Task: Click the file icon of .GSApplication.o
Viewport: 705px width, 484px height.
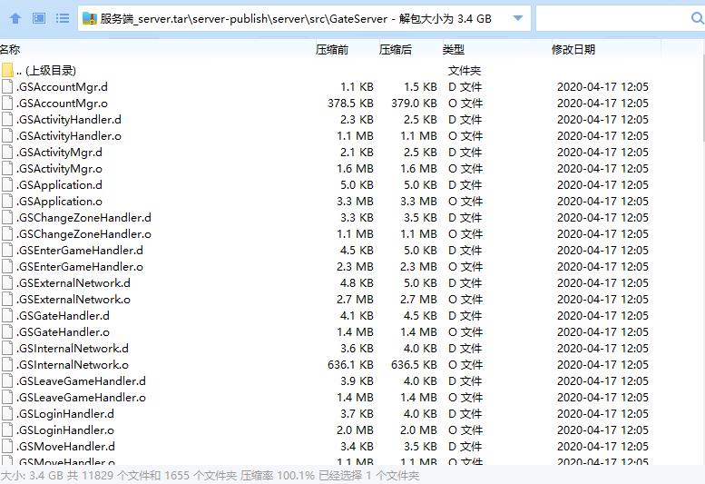Action: [7, 202]
